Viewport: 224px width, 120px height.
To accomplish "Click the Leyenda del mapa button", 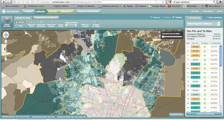I will [x=177, y=114].
